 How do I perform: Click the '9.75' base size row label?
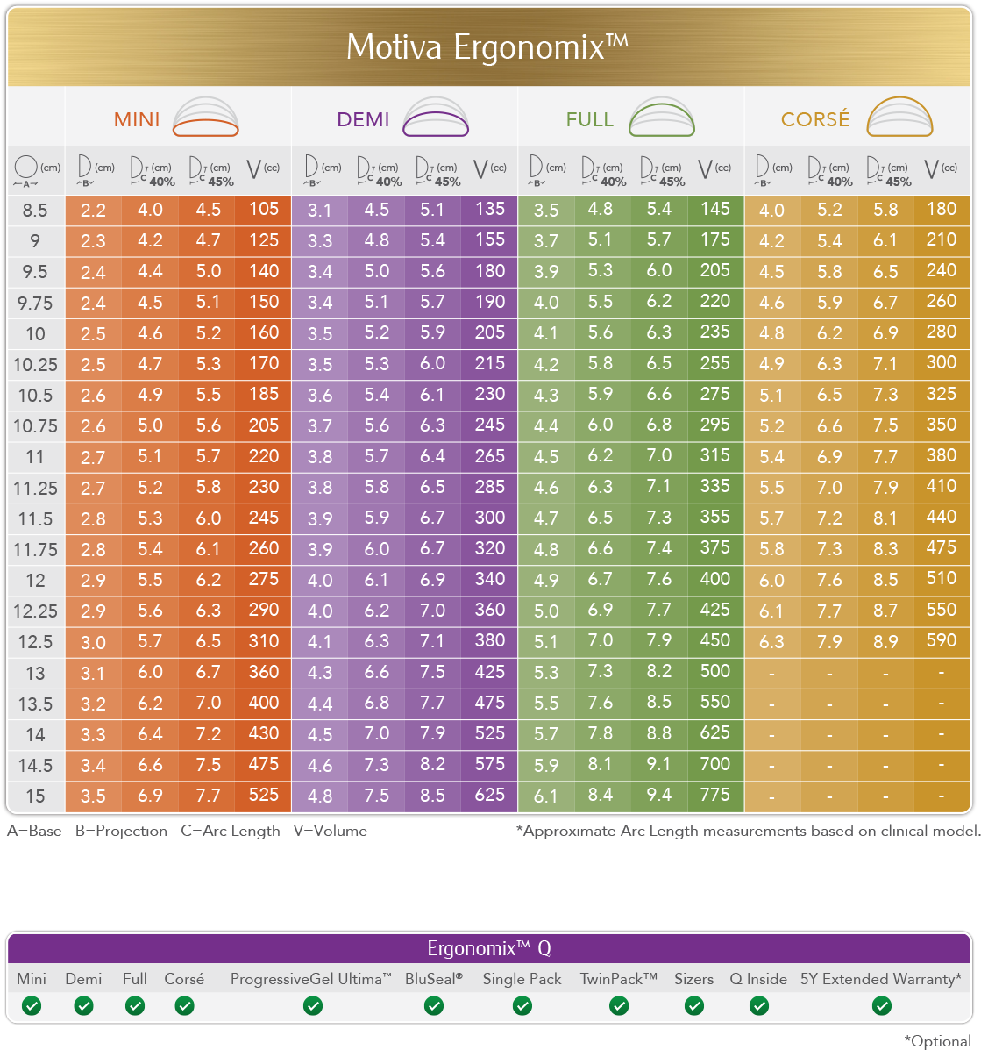[35, 304]
